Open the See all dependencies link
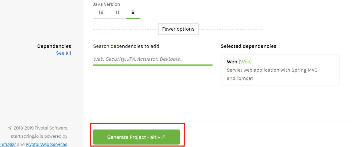 point(64,53)
